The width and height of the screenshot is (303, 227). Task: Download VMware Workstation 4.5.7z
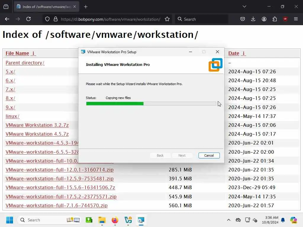37,134
